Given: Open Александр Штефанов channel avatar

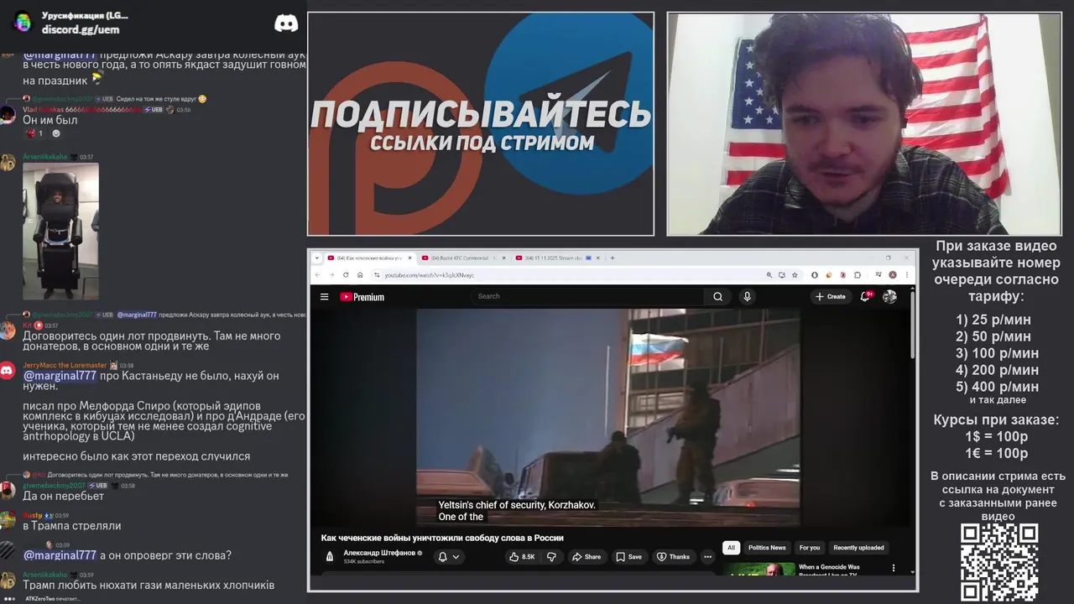Looking at the screenshot, I should 330,556.
